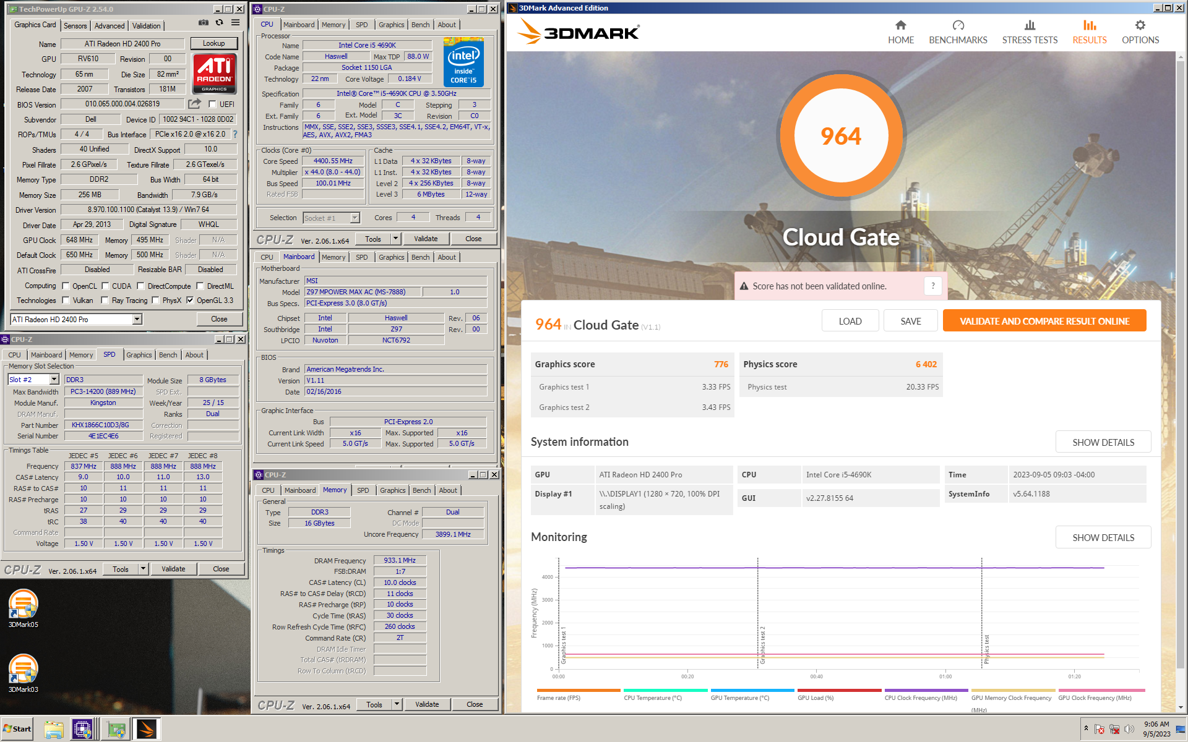Click the GPU-Z screenshot camera icon
Image resolution: width=1188 pixels, height=742 pixels.
[203, 22]
